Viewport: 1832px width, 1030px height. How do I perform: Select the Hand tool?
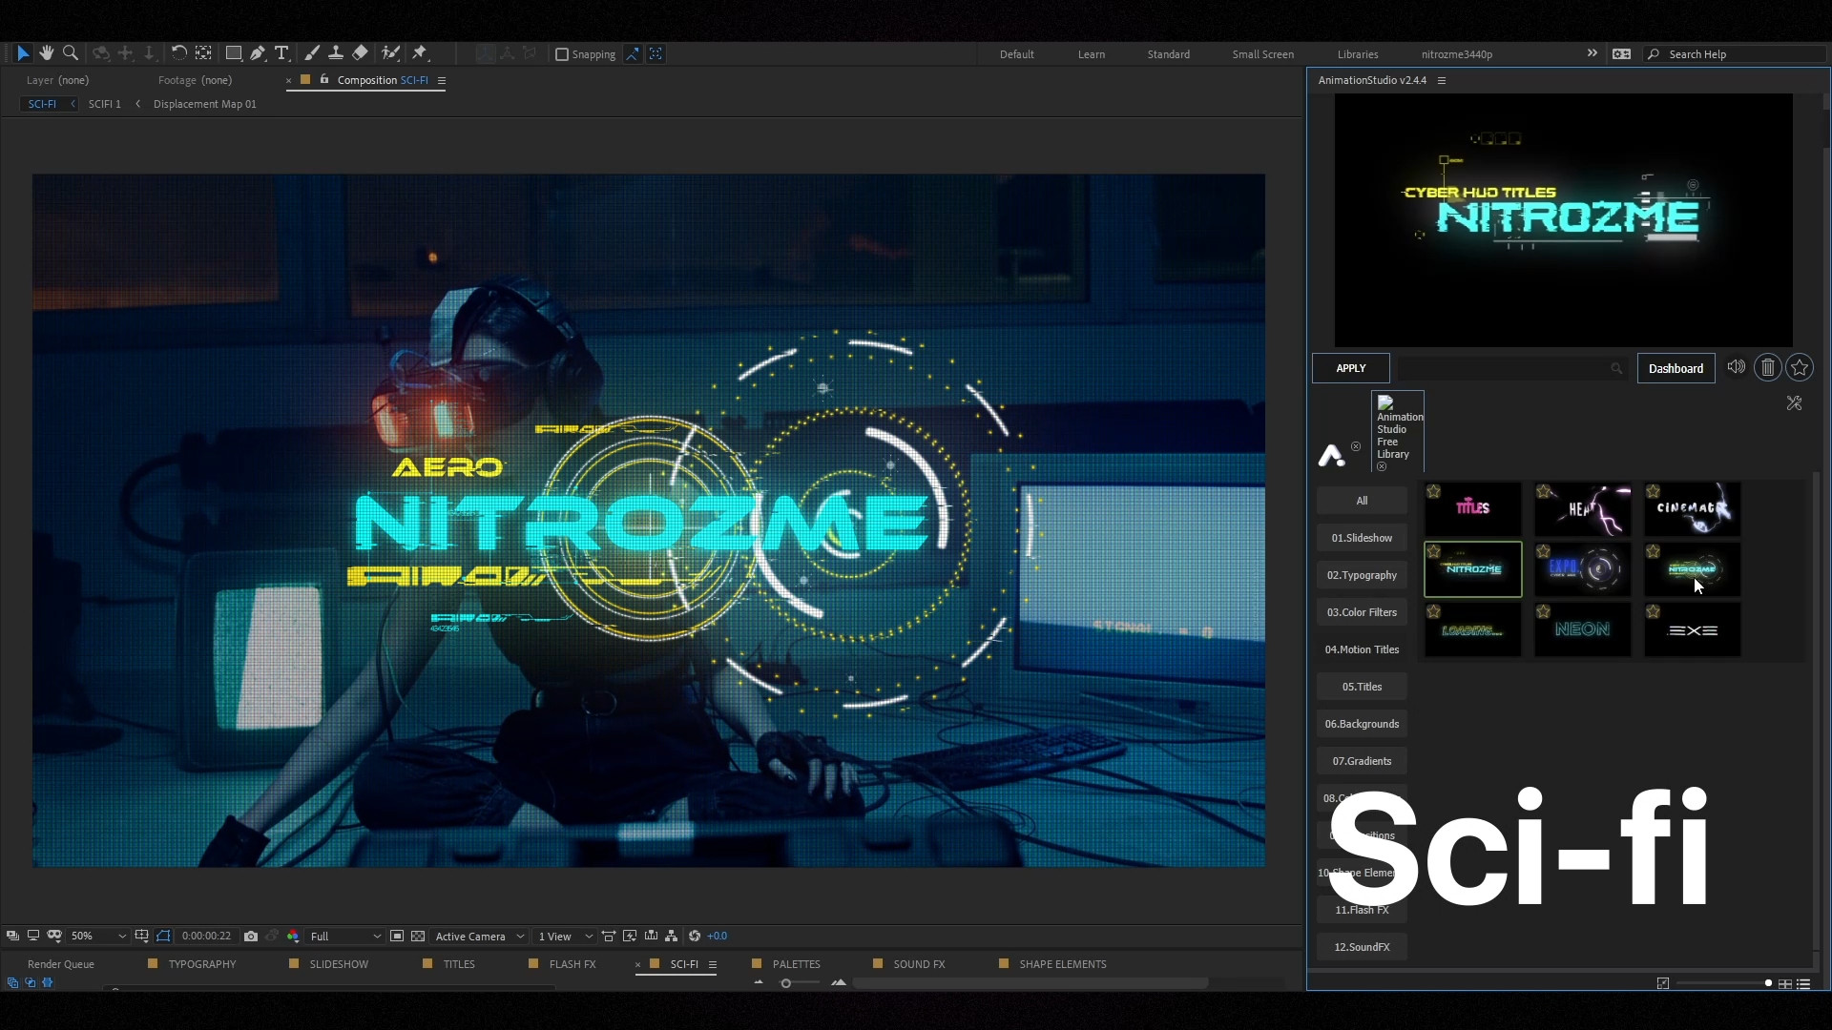(x=46, y=53)
